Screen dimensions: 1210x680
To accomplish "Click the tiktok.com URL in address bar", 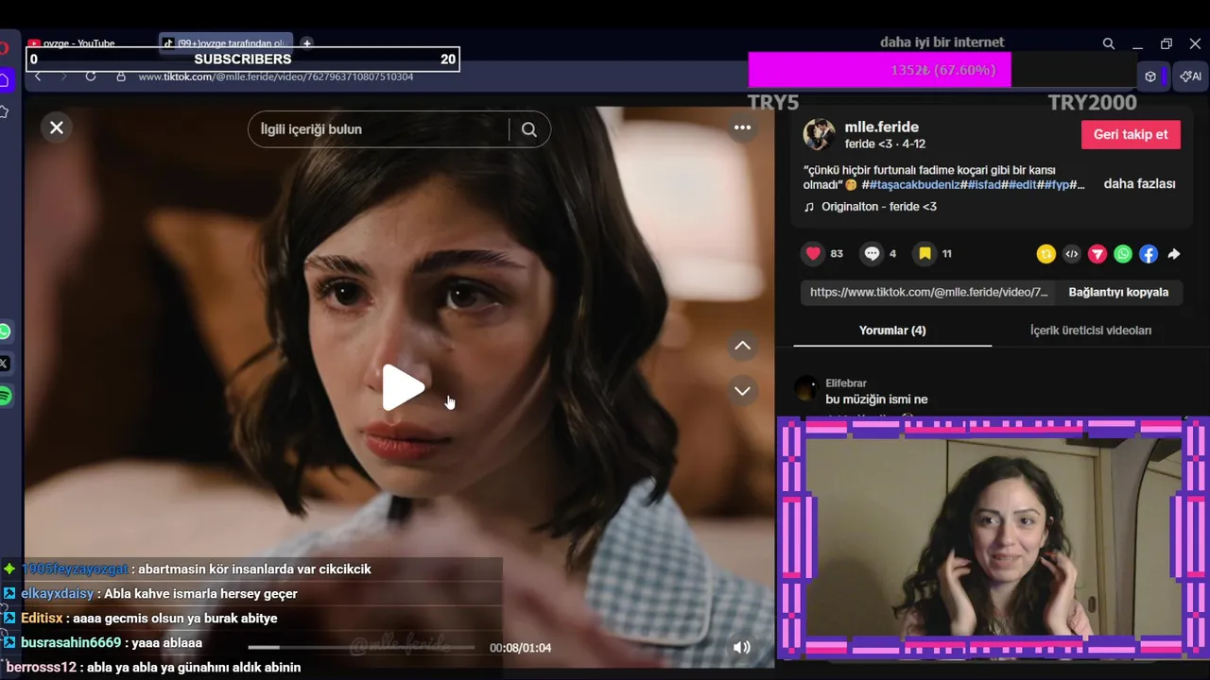I will click(x=276, y=76).
